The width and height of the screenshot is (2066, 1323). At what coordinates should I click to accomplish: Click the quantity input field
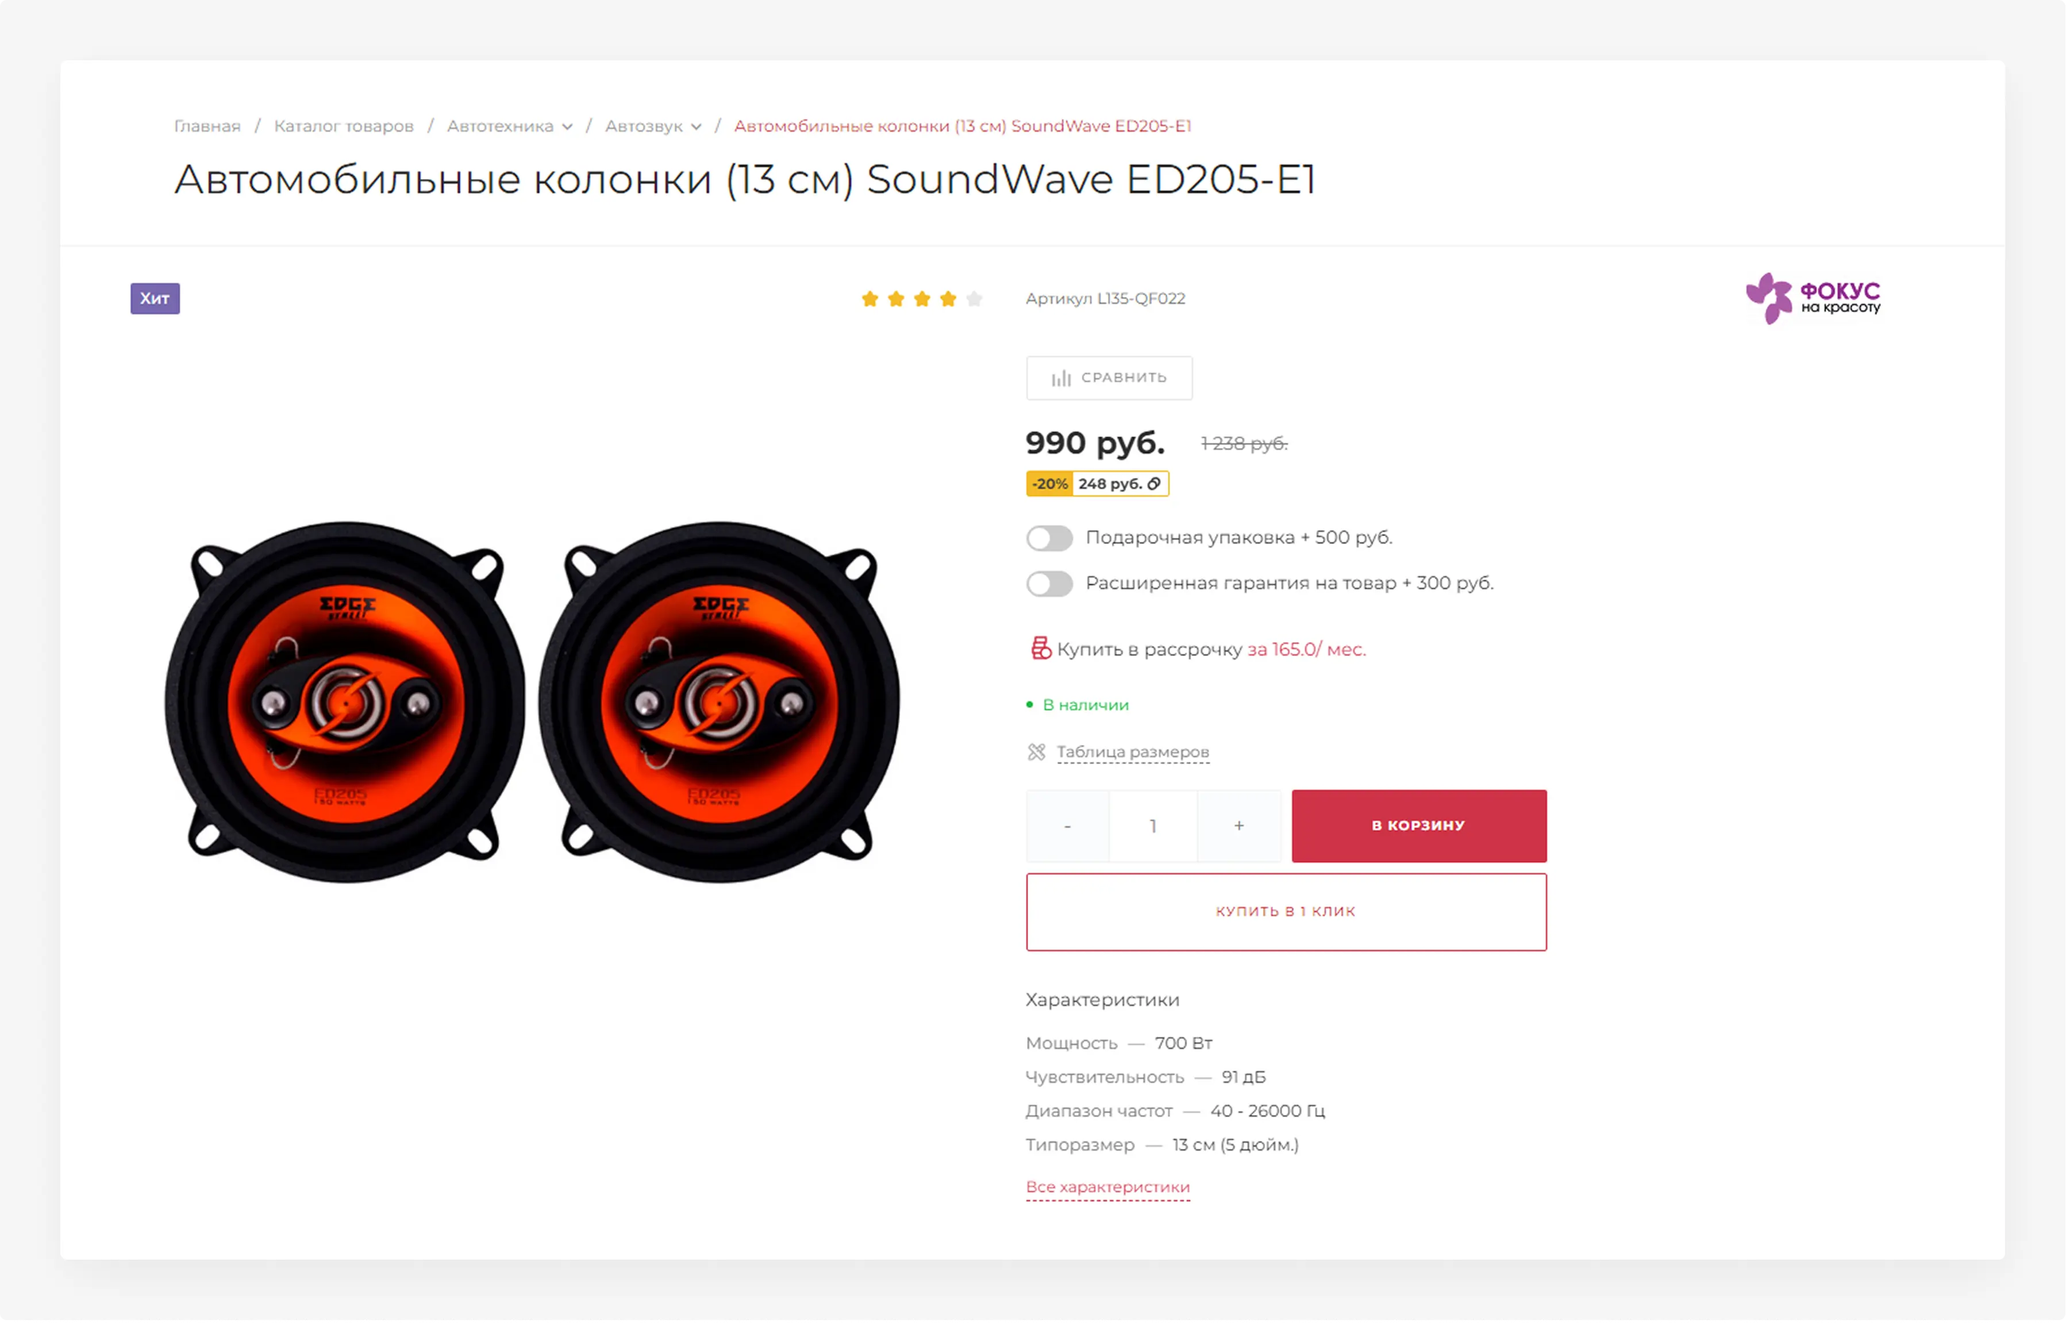pos(1152,826)
